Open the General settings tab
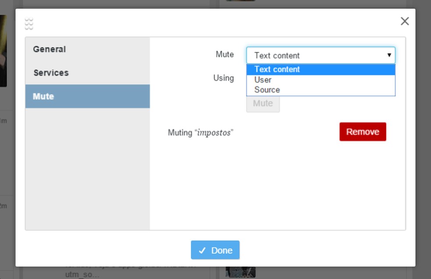This screenshot has width=431, height=279. point(49,49)
